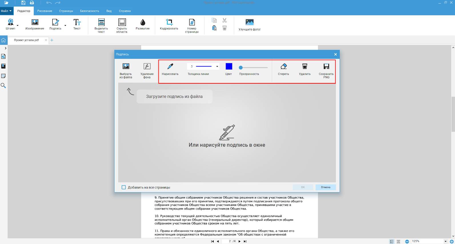Expand the left sidebar chevron
This screenshot has height=244, width=455.
point(5,48)
